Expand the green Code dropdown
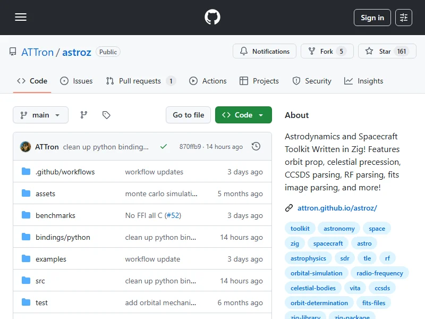425x319 pixels. point(243,115)
